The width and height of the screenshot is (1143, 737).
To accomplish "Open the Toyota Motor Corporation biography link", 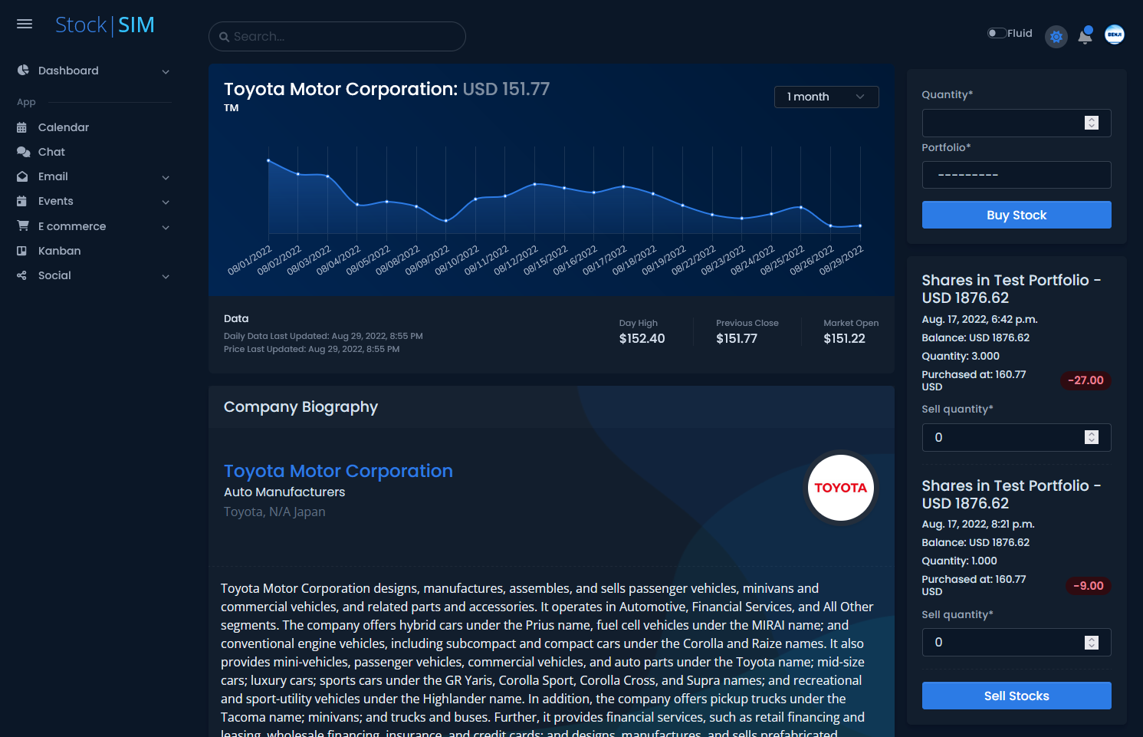I will click(x=338, y=471).
